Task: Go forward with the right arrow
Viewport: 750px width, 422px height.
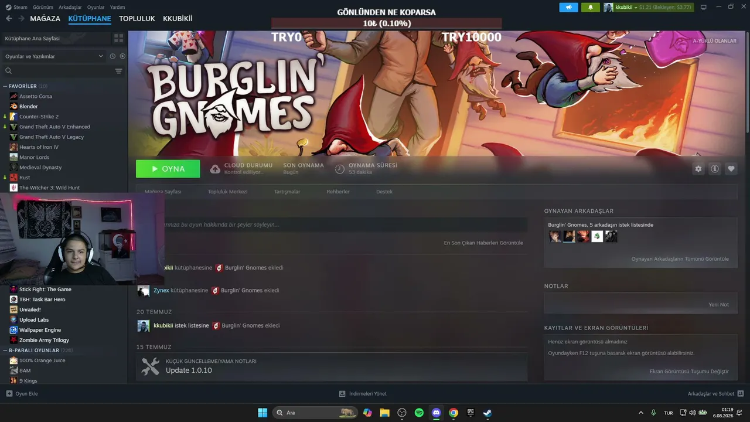Action: coord(21,19)
